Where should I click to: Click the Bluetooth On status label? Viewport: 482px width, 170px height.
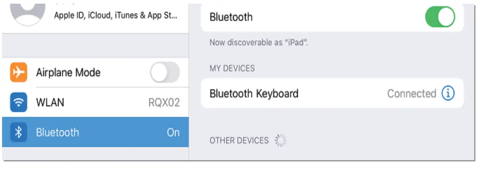173,132
